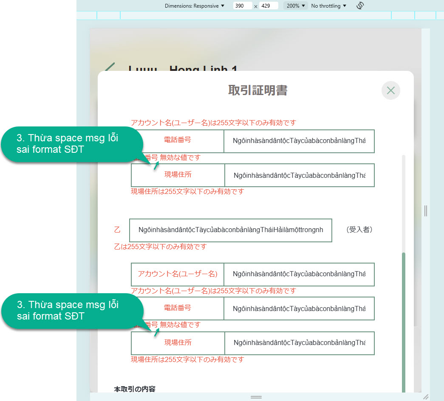Open the 200% zoom dropdown
444x401 pixels.
coord(296,6)
